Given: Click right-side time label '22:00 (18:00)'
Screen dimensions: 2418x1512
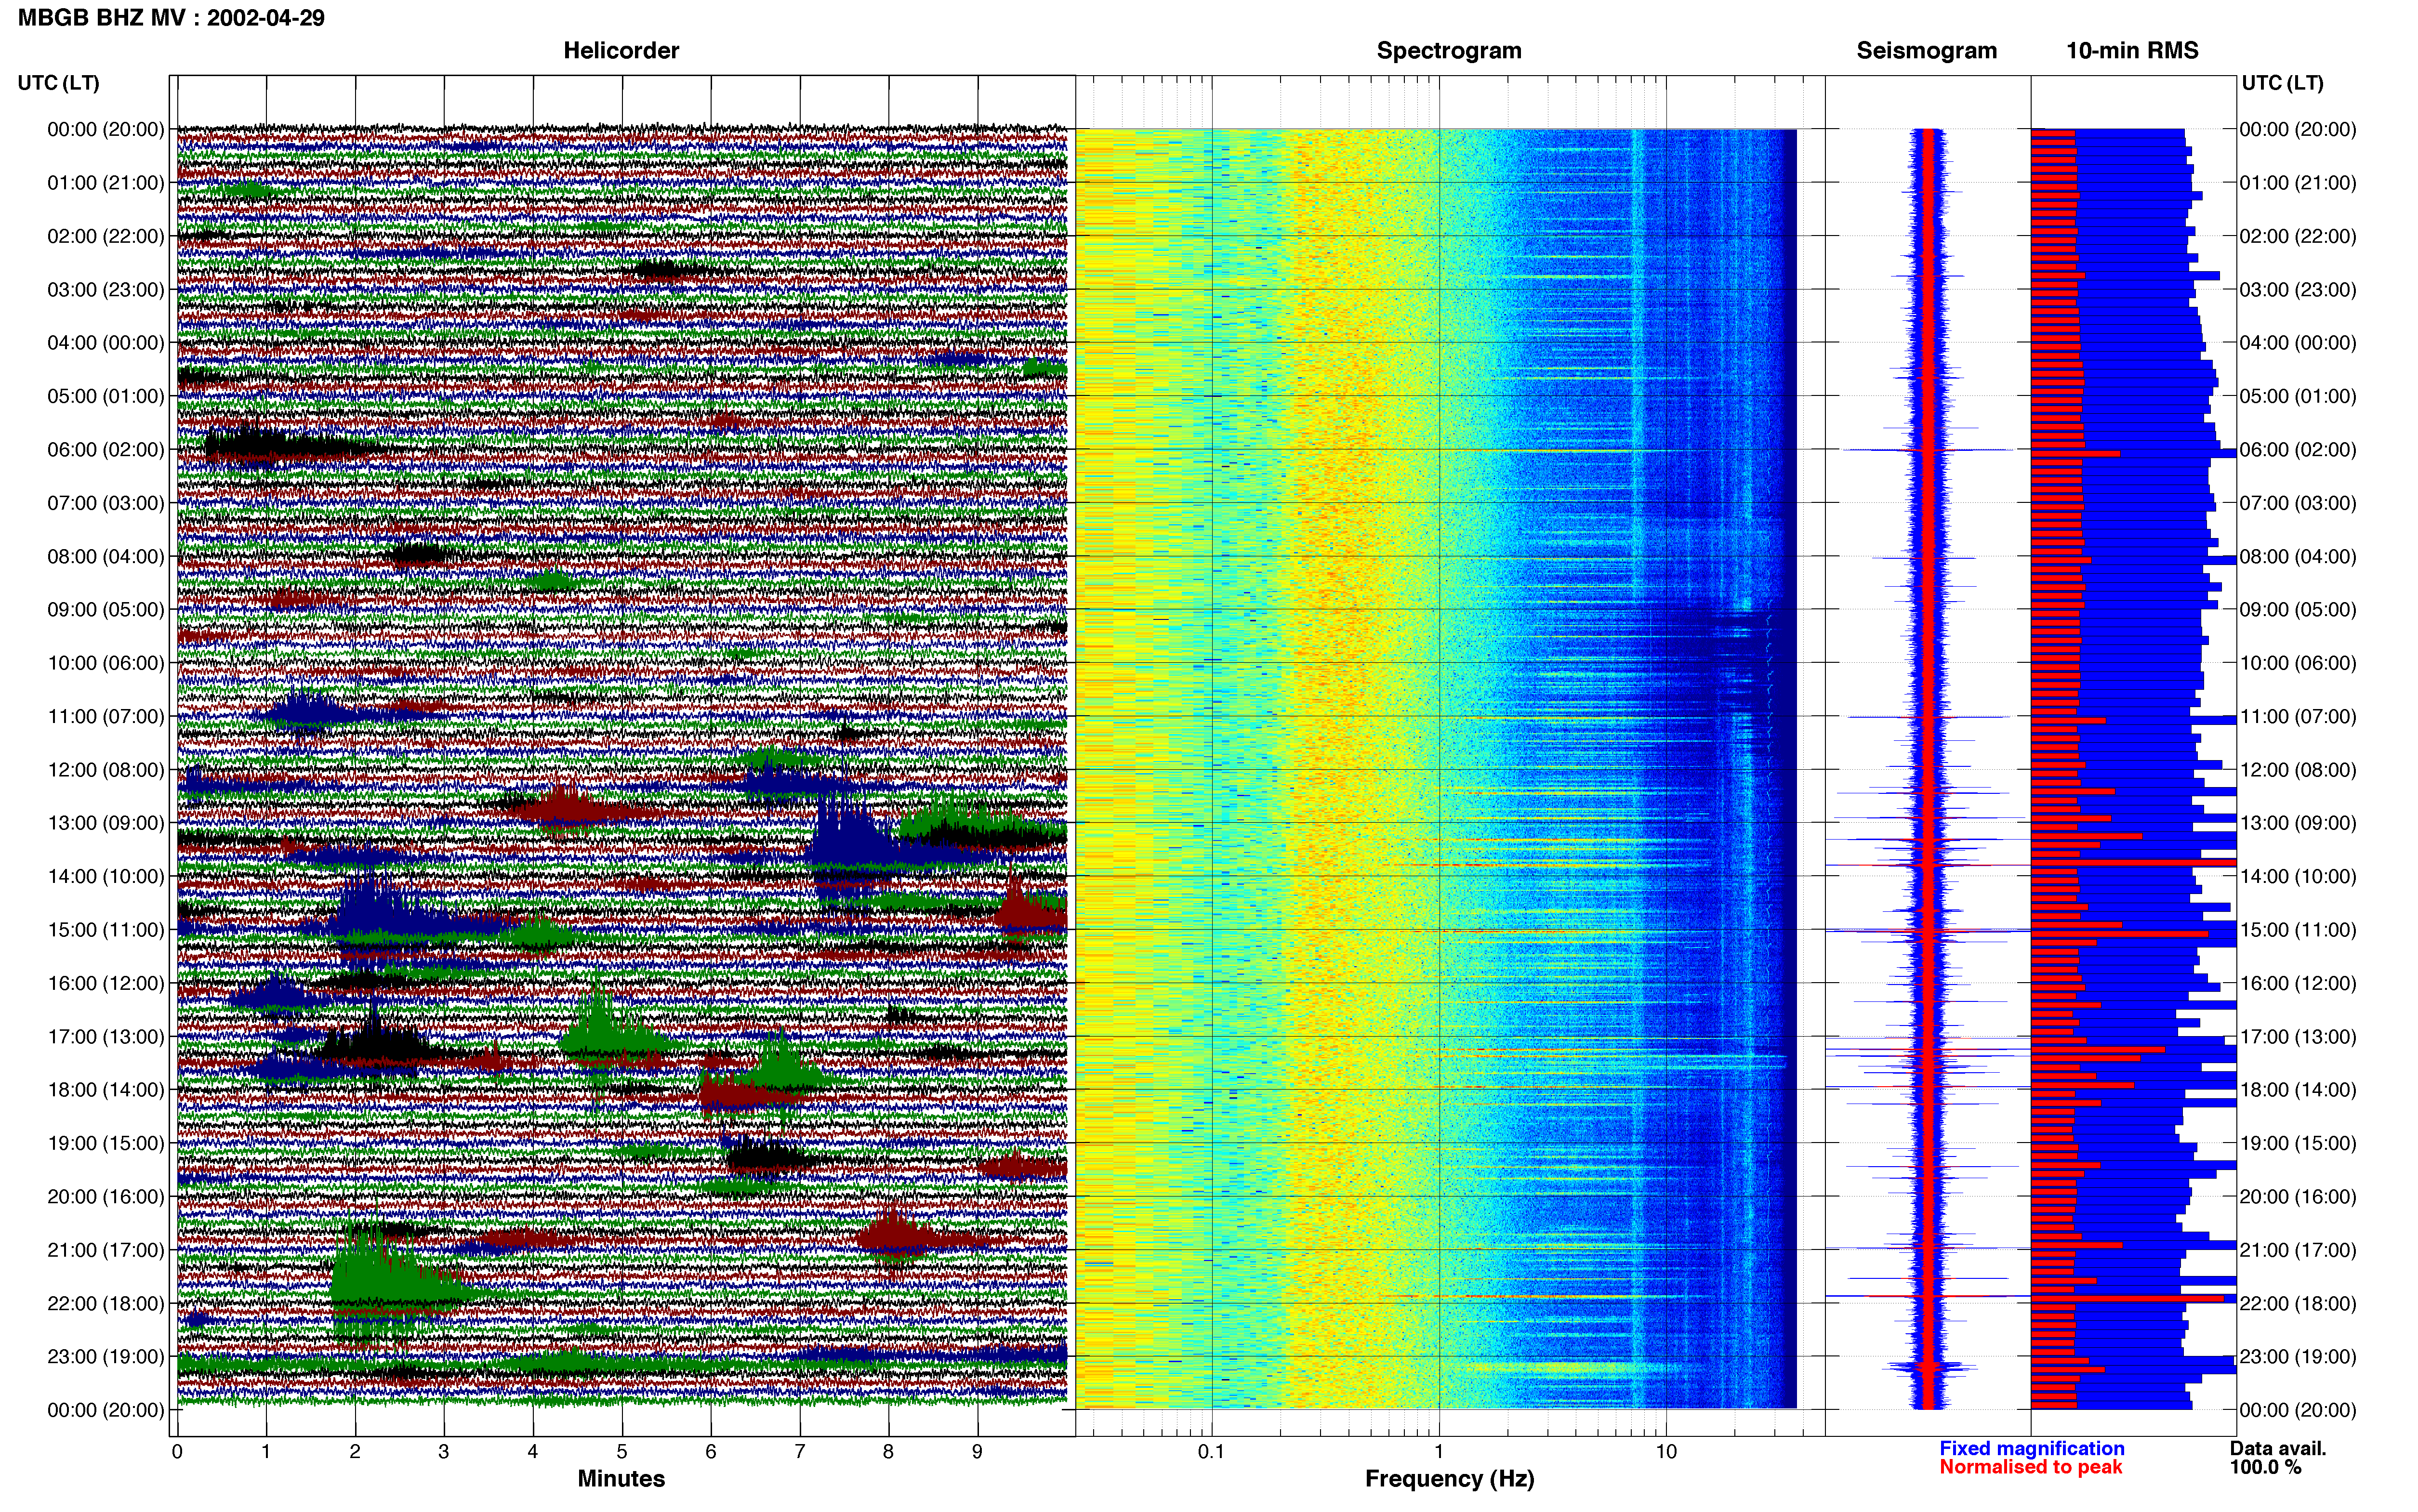Looking at the screenshot, I should (x=2298, y=1304).
